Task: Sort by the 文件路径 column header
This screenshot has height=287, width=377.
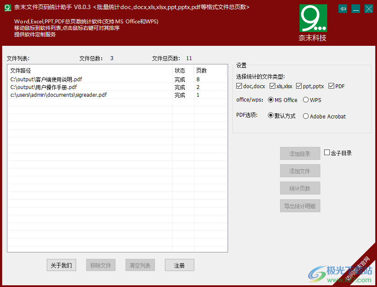Action: (90, 70)
